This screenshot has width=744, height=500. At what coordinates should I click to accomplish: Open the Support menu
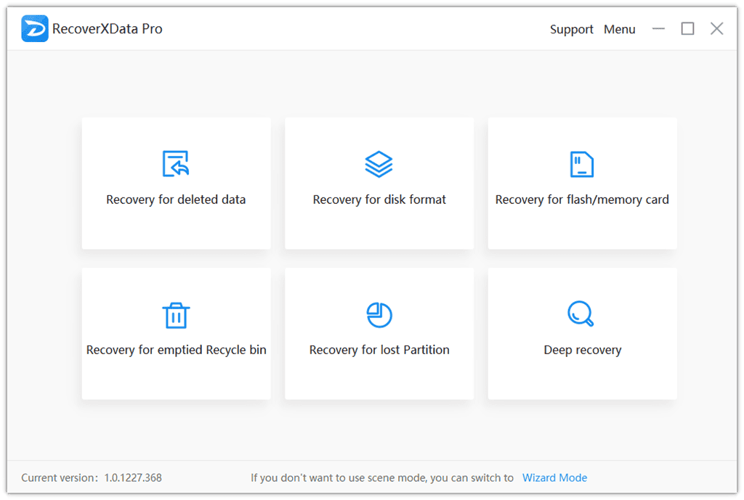point(571,30)
